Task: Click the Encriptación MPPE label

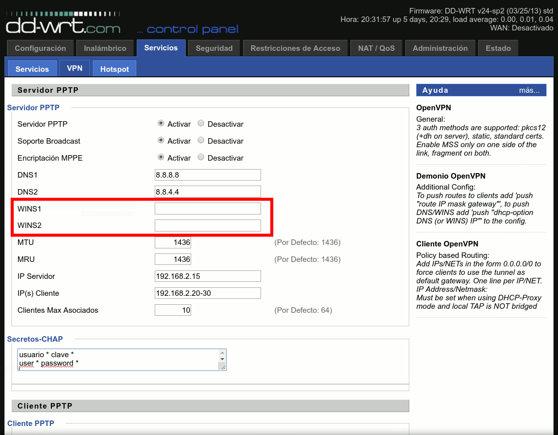Action: coord(50,158)
